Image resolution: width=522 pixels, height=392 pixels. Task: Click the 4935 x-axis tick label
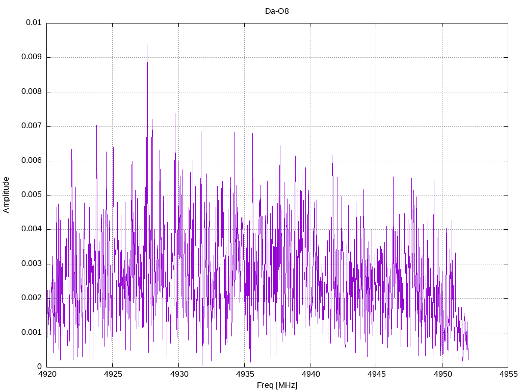pos(245,374)
